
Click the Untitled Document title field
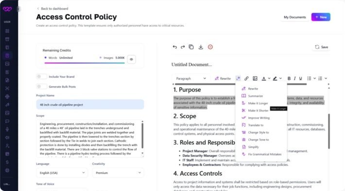pos(191,64)
